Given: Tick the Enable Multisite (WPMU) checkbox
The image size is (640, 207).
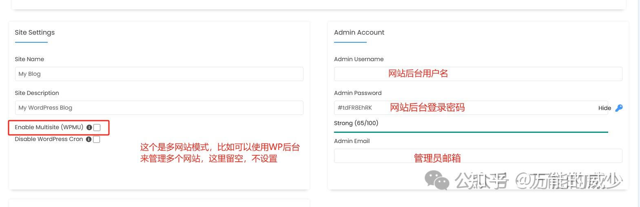Looking at the screenshot, I should [x=97, y=128].
